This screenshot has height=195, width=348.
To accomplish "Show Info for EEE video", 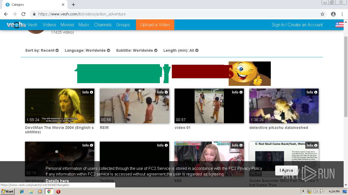I will 237,145.
